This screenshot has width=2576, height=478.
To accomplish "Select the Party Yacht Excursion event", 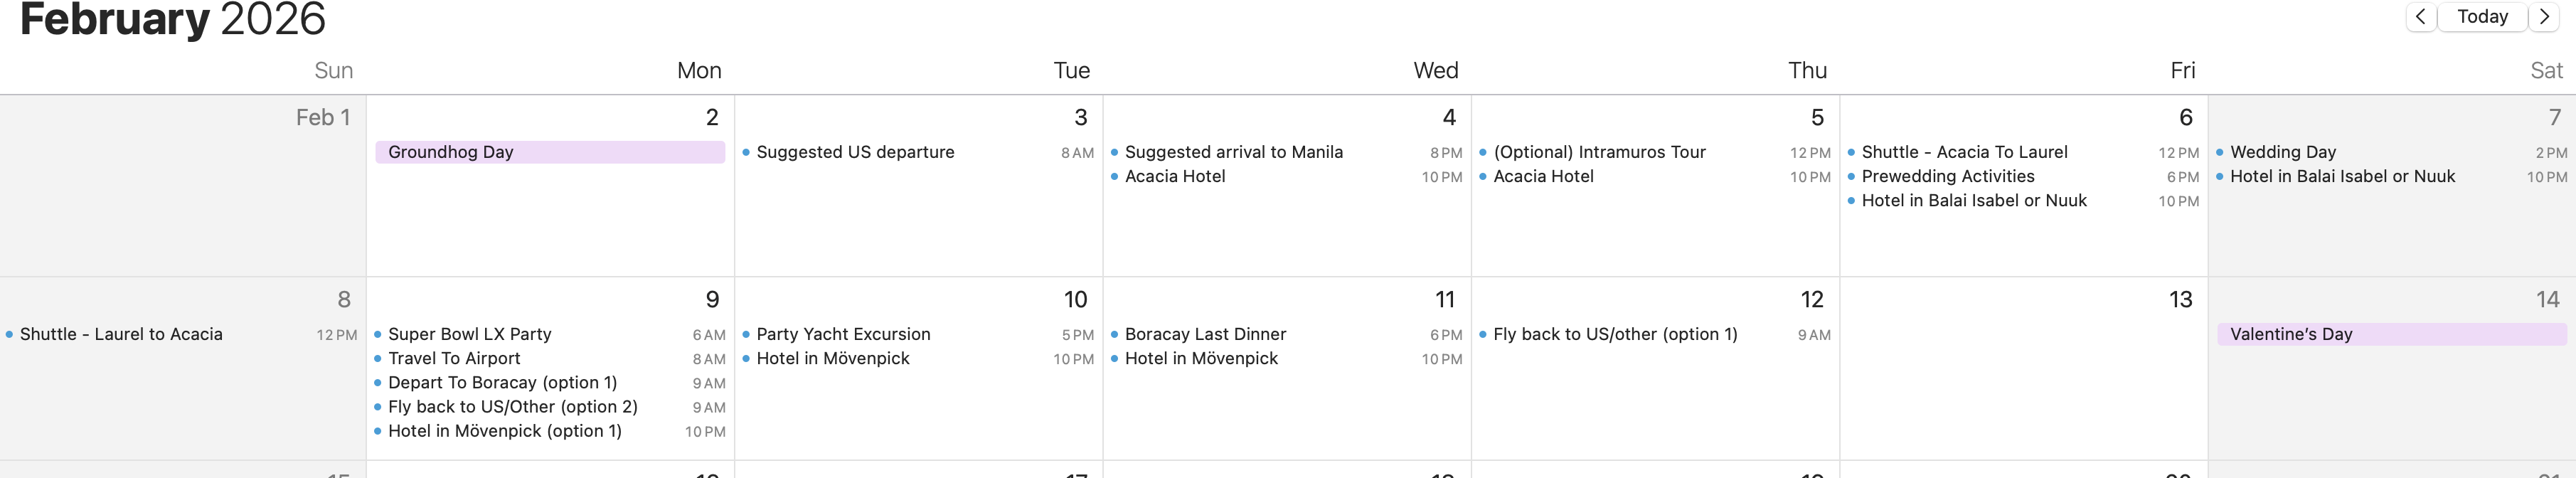I will [918, 334].
